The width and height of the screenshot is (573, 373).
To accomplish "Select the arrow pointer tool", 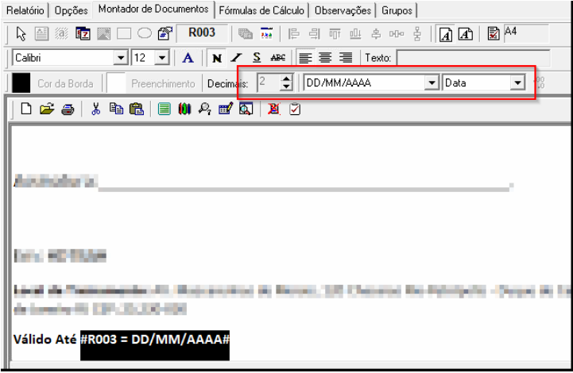I will pyautogui.click(x=22, y=34).
